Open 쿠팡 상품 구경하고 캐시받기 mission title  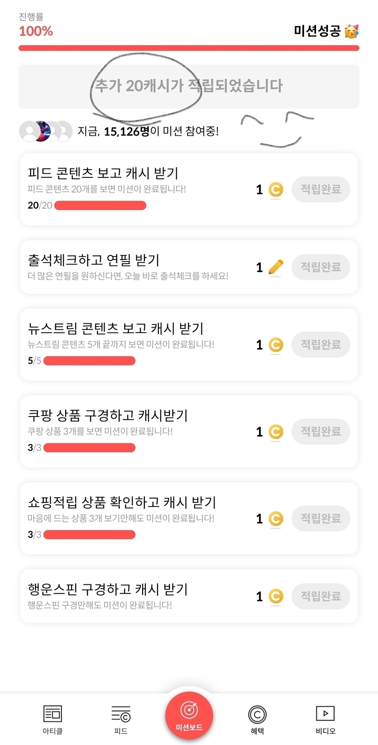pyautogui.click(x=107, y=416)
